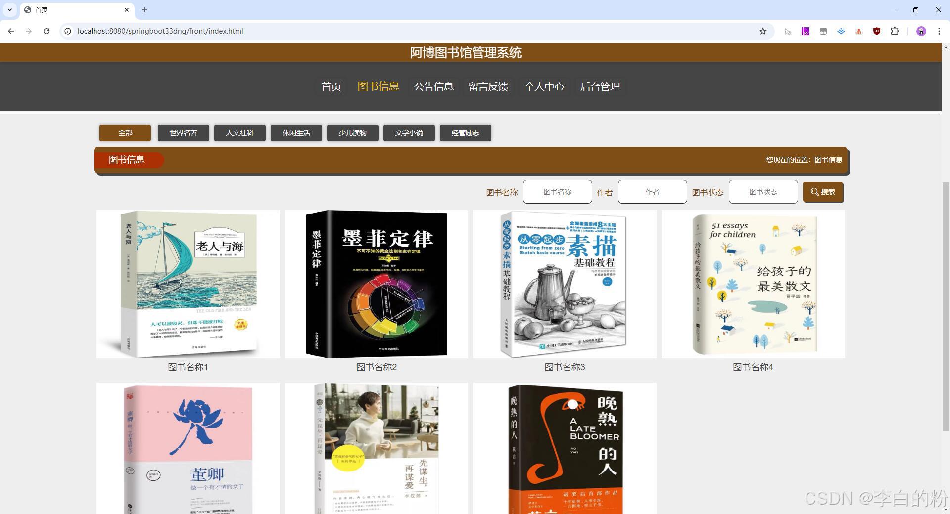Click the 搜索 search button
Image resolution: width=950 pixels, height=514 pixels.
823,192
